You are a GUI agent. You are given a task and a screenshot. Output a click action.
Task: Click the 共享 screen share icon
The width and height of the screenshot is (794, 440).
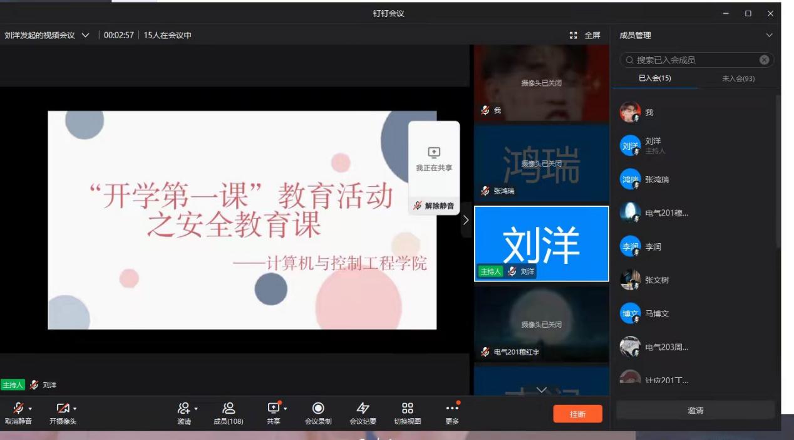pos(273,409)
